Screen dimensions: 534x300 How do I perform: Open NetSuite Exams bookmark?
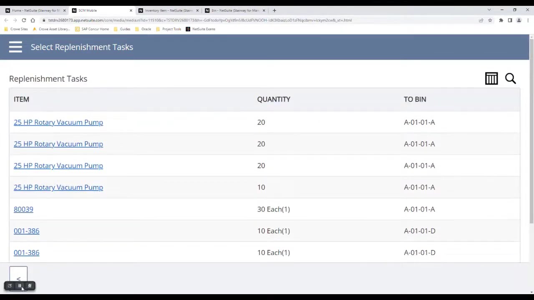[201, 29]
